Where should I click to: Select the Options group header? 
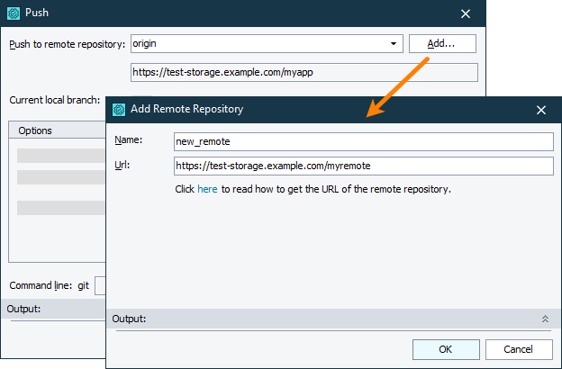(x=35, y=130)
